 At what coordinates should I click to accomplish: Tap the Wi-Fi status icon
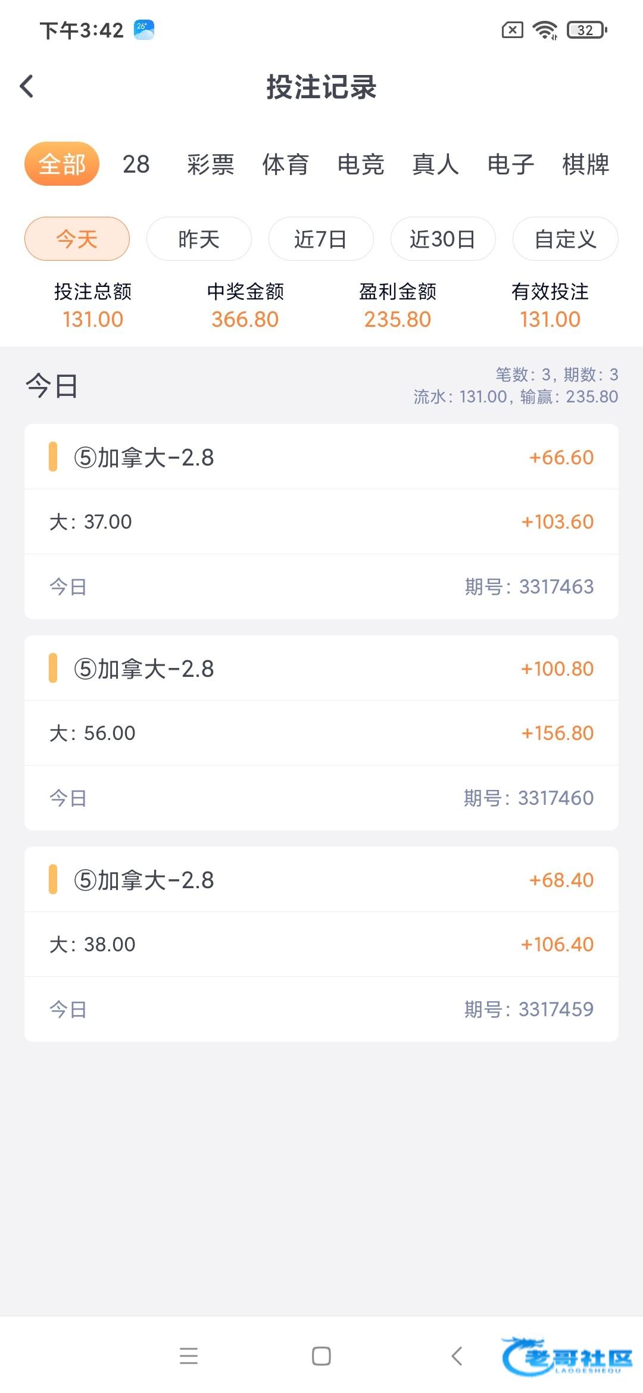(545, 30)
